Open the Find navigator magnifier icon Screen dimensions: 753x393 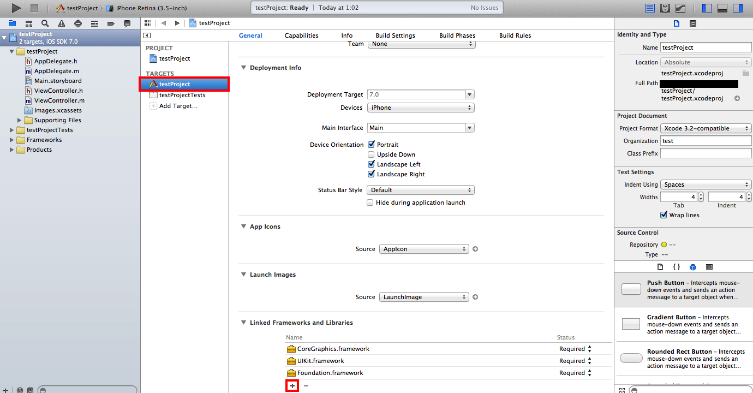click(x=45, y=23)
